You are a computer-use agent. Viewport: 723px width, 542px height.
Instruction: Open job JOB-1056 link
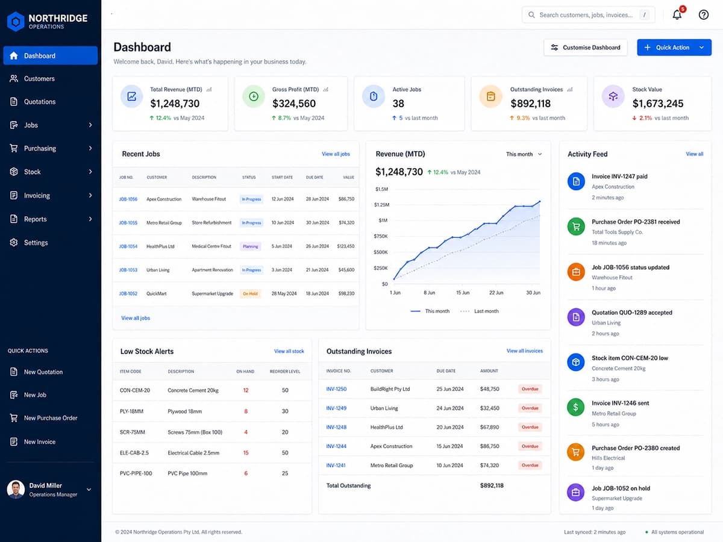click(128, 199)
